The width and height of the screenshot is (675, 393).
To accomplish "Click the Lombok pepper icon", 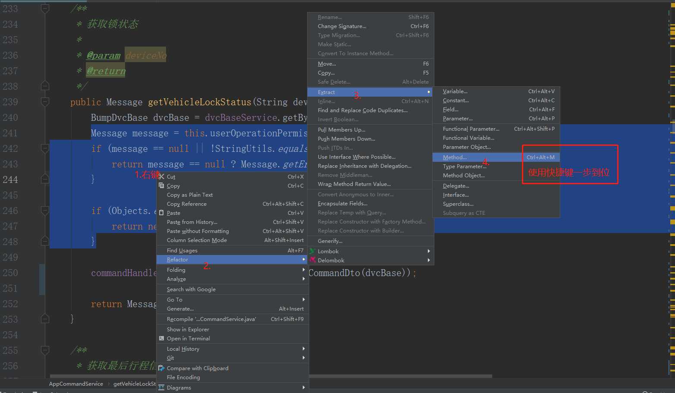I will pos(312,251).
